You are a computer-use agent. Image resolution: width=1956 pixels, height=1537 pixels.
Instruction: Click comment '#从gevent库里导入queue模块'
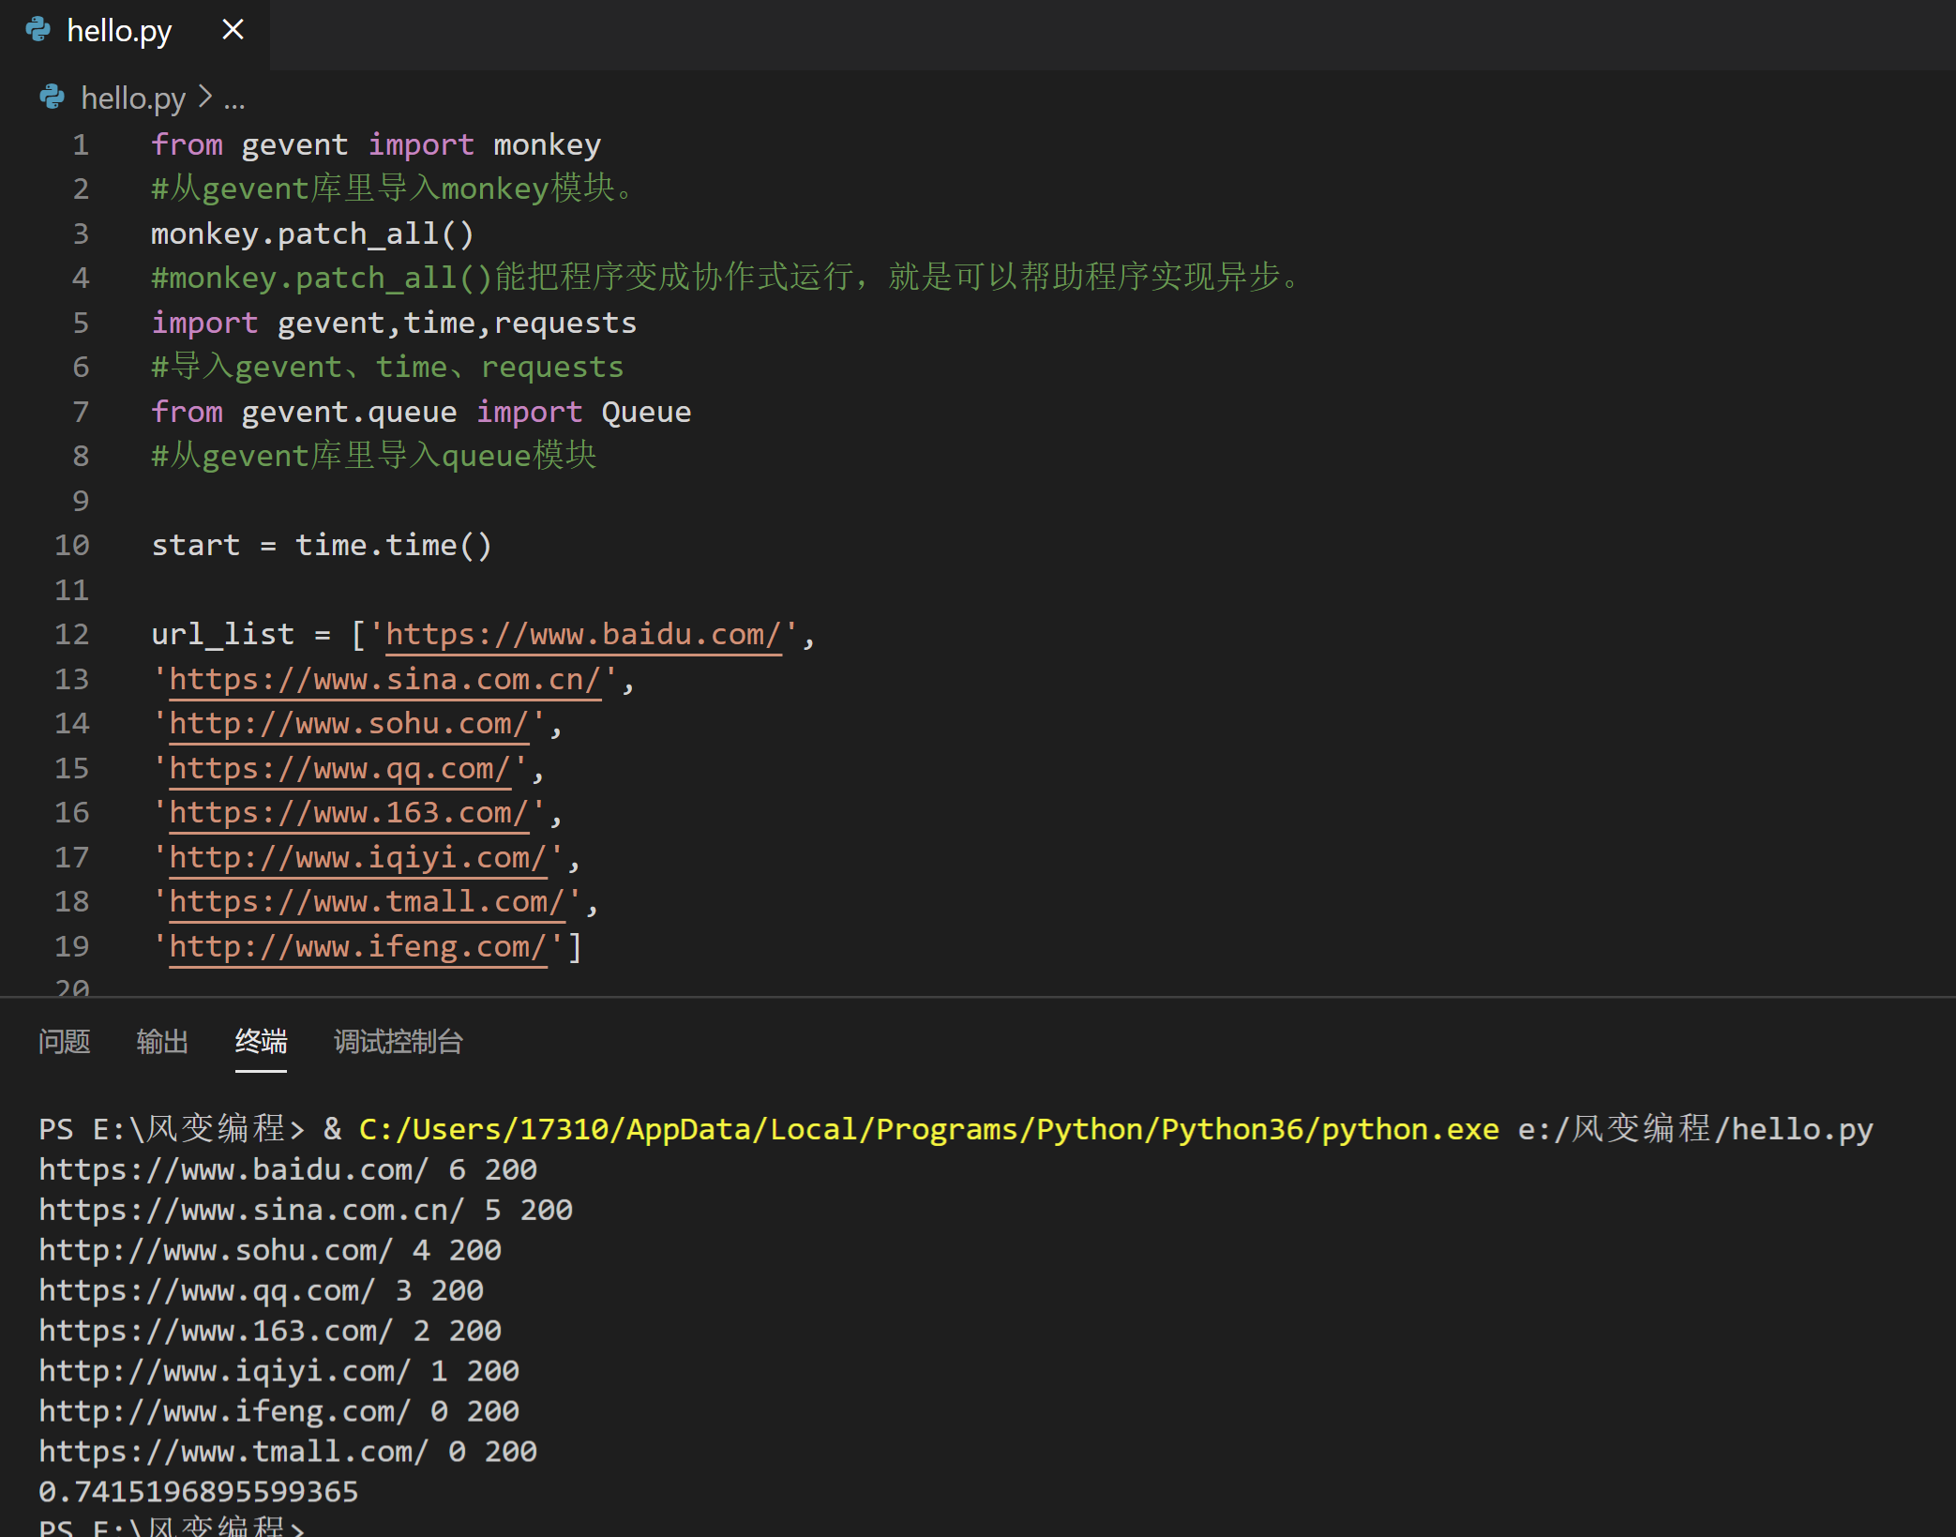374,456
